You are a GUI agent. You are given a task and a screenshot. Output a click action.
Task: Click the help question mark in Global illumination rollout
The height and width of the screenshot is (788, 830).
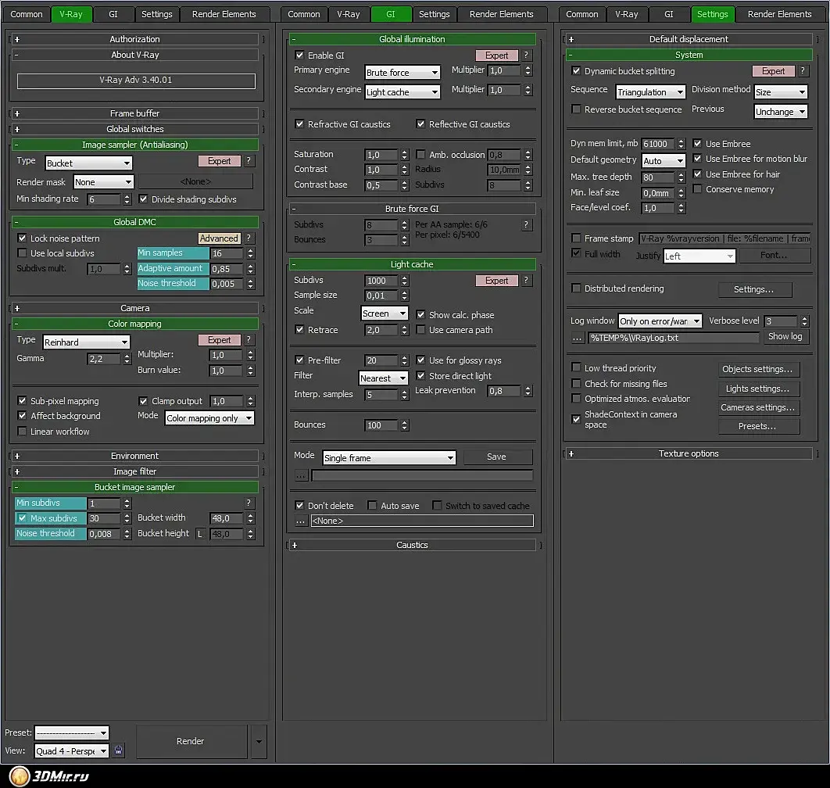pyautogui.click(x=526, y=55)
